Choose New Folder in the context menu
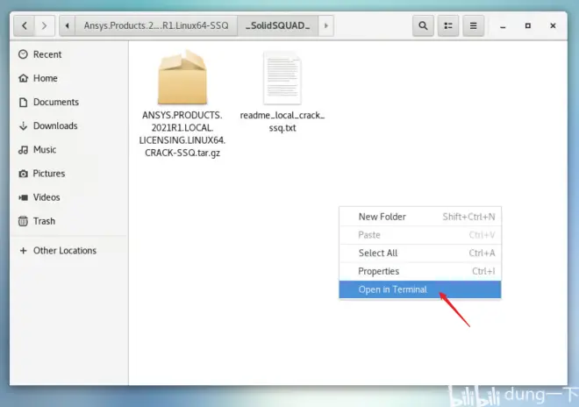This screenshot has width=579, height=407. click(x=420, y=217)
